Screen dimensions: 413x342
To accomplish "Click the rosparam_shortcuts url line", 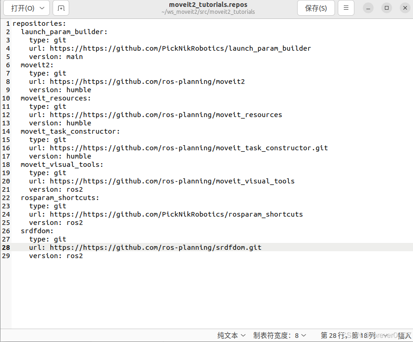I will tap(166, 214).
